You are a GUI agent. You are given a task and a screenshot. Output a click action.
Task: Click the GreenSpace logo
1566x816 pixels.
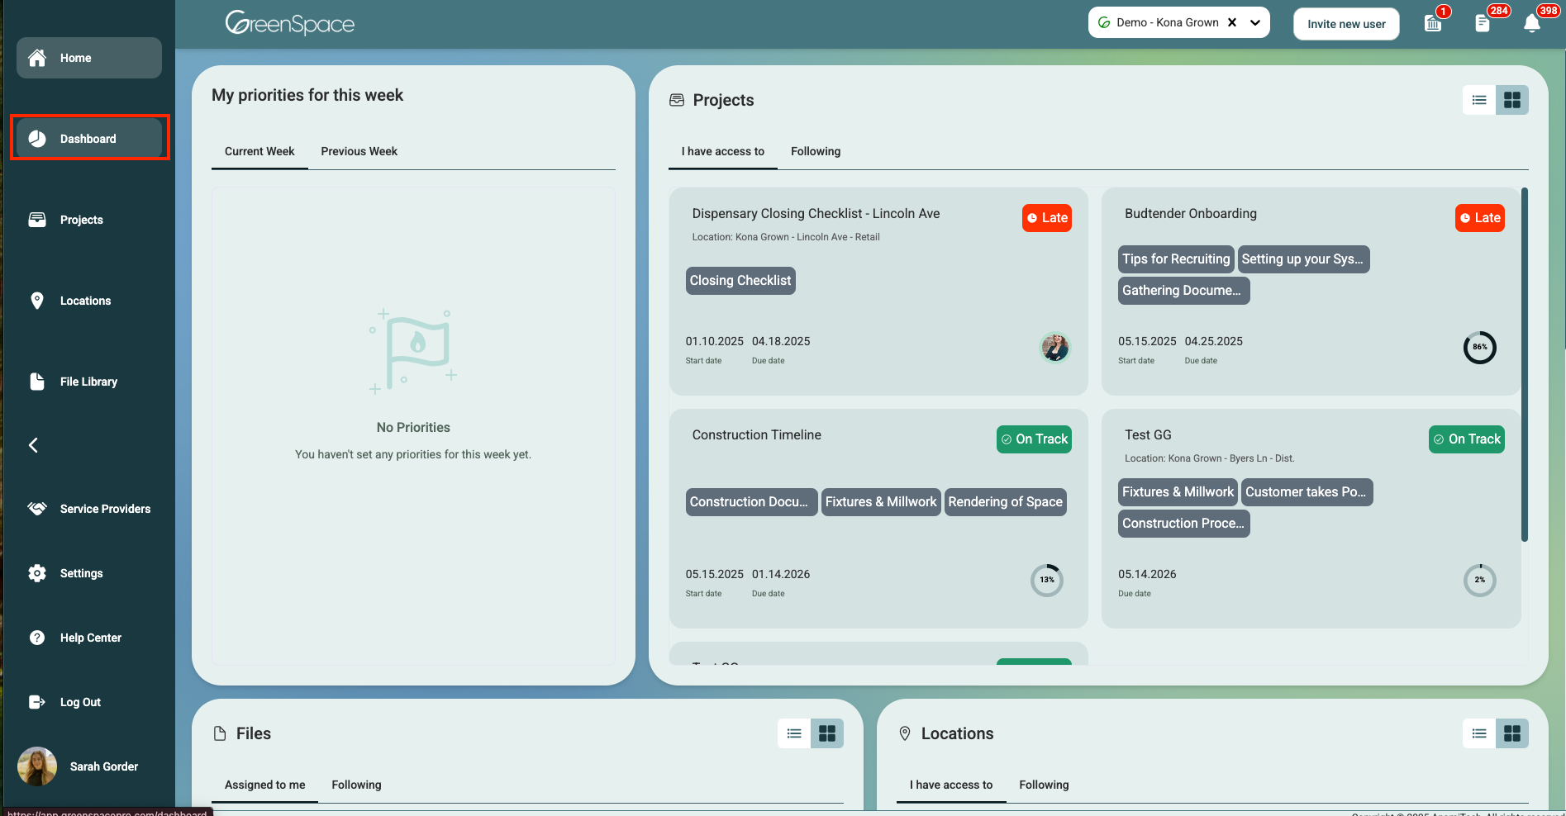(289, 23)
